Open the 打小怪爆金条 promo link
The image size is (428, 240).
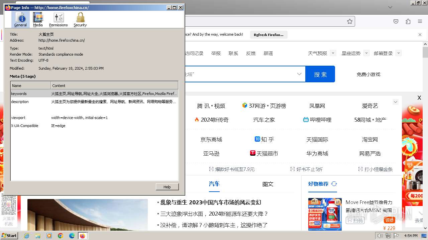coord(375,169)
